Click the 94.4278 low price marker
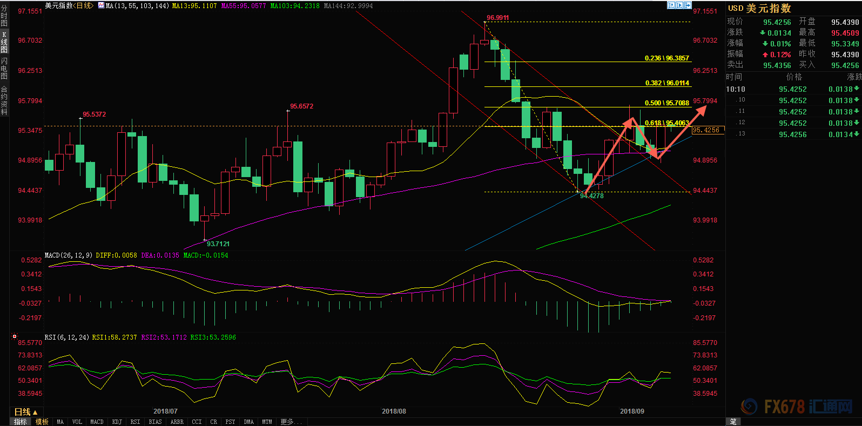Image resolution: width=862 pixels, height=426 pixels. point(592,195)
